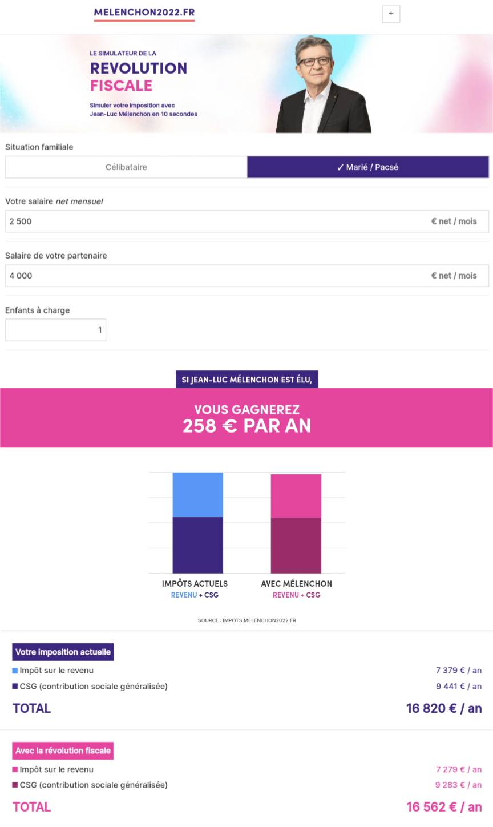This screenshot has height=827, width=493.
Task: Select the Marié / Pacsé option
Action: [x=368, y=167]
